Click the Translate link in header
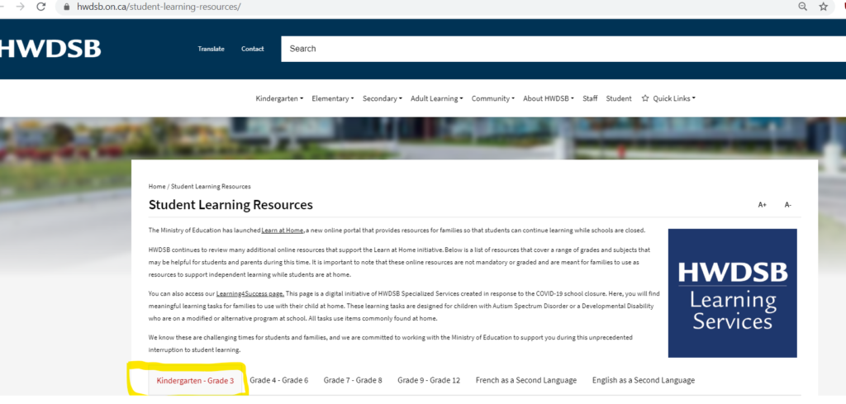Screen dimensions: 846x404 pyautogui.click(x=211, y=49)
